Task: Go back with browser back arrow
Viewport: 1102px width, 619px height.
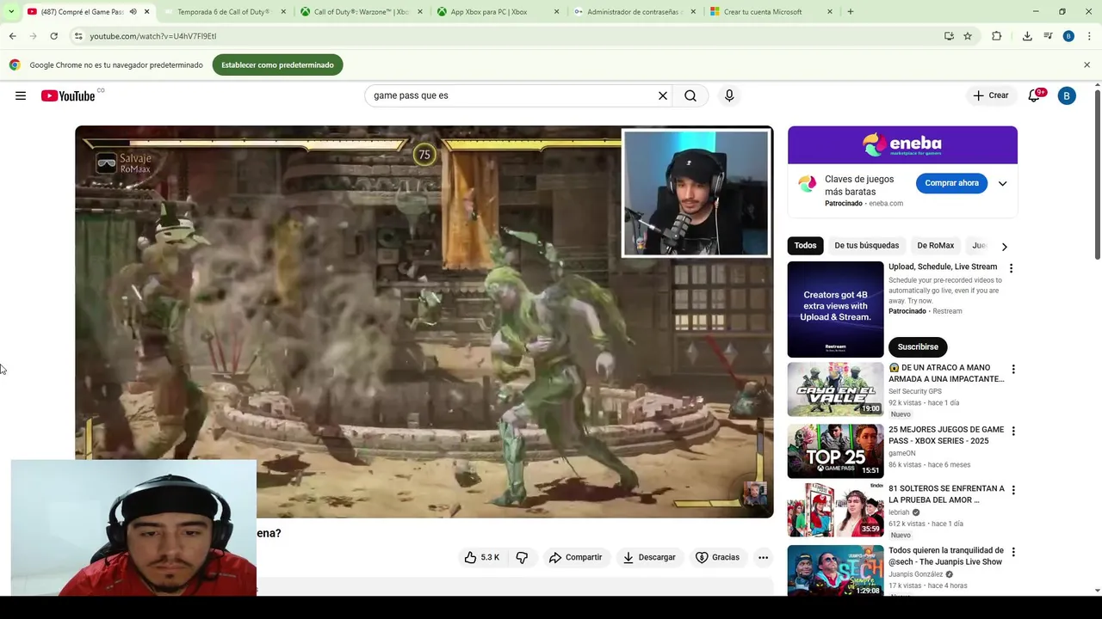Action: click(12, 36)
